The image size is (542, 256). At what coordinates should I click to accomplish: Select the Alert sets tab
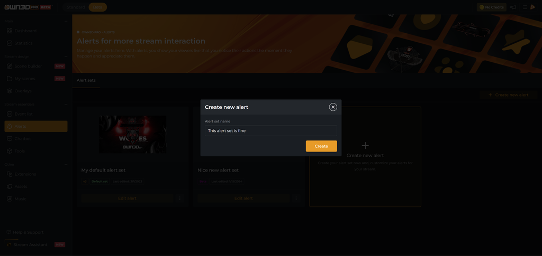tap(86, 80)
